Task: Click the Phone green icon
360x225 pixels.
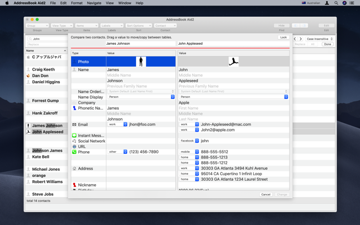Action: 74,152
